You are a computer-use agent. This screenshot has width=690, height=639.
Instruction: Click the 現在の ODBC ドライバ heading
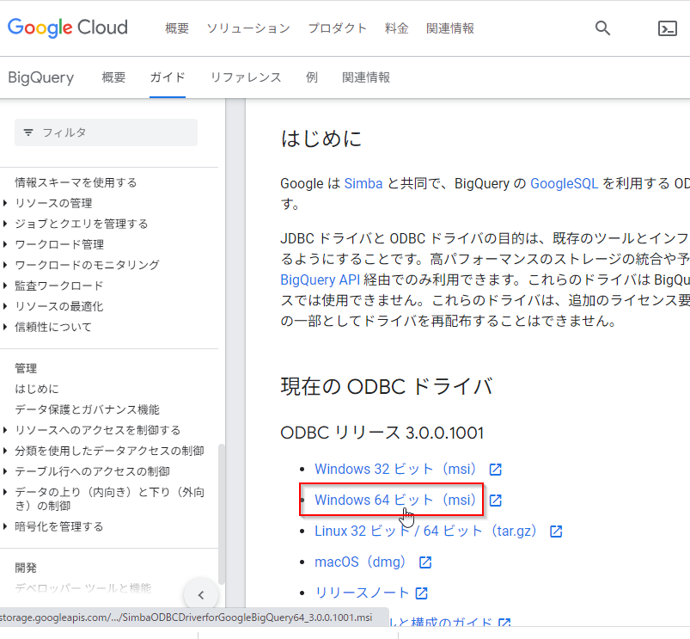click(x=387, y=387)
